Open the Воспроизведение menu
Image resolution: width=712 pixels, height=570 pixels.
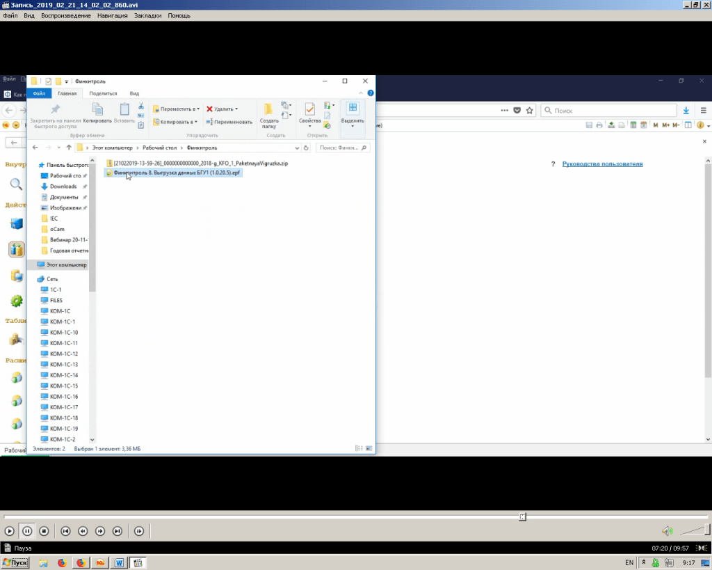pyautogui.click(x=65, y=15)
